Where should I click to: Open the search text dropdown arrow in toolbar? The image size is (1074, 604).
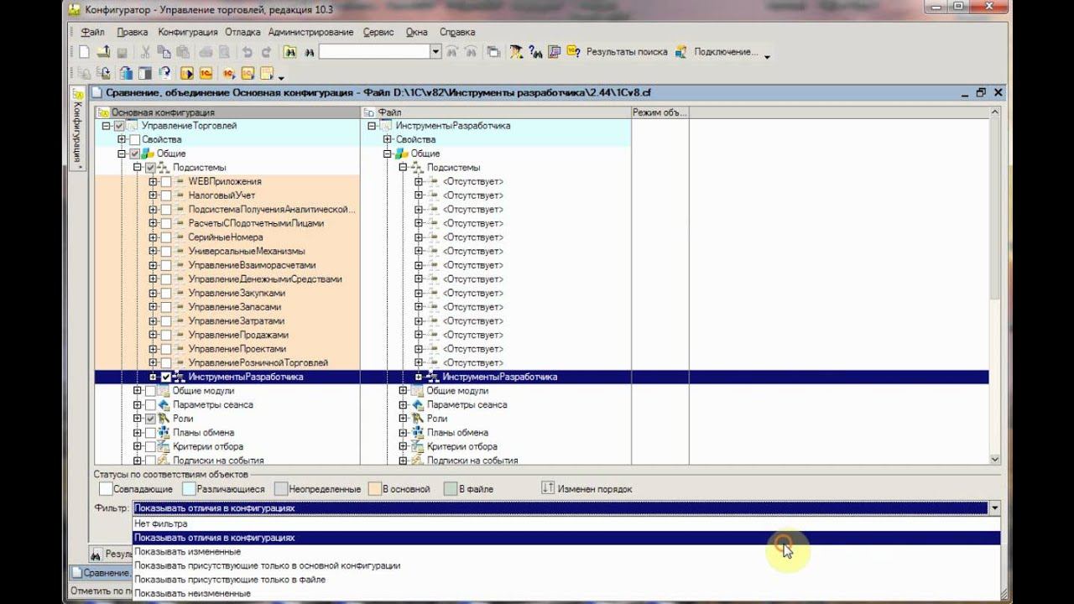435,52
